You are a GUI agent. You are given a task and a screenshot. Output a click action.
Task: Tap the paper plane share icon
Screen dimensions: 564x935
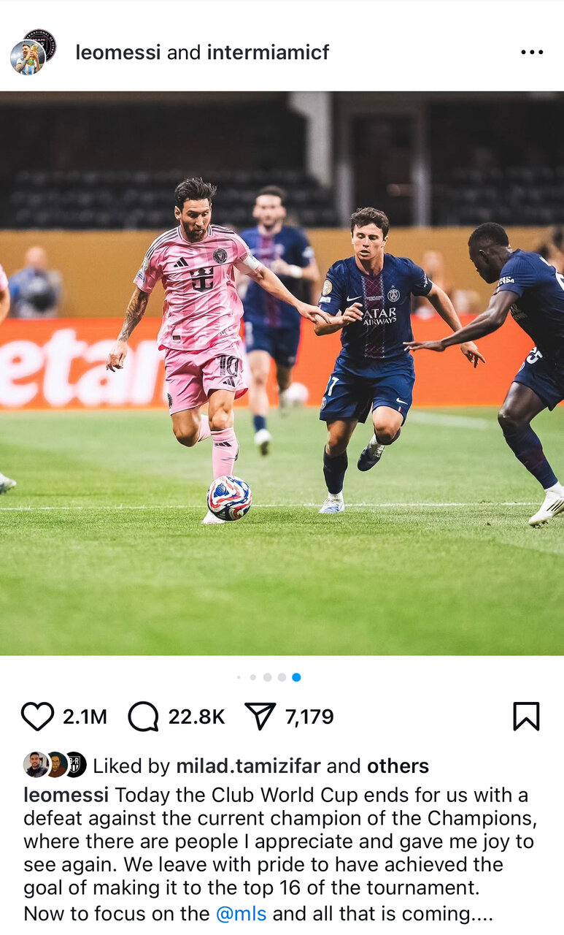[x=260, y=717]
